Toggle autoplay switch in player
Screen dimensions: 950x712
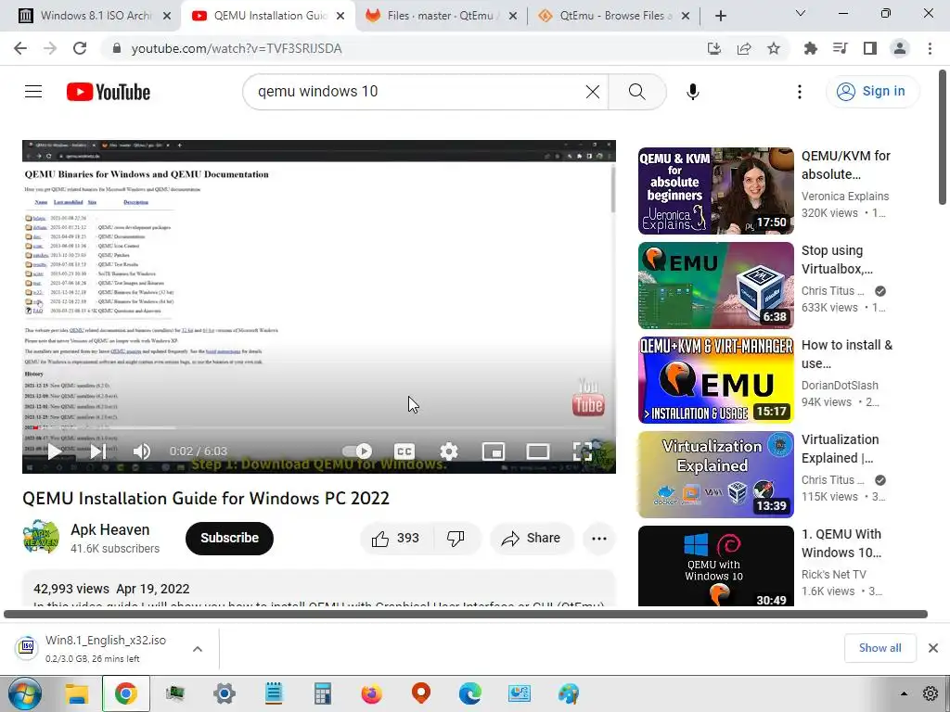(x=357, y=451)
